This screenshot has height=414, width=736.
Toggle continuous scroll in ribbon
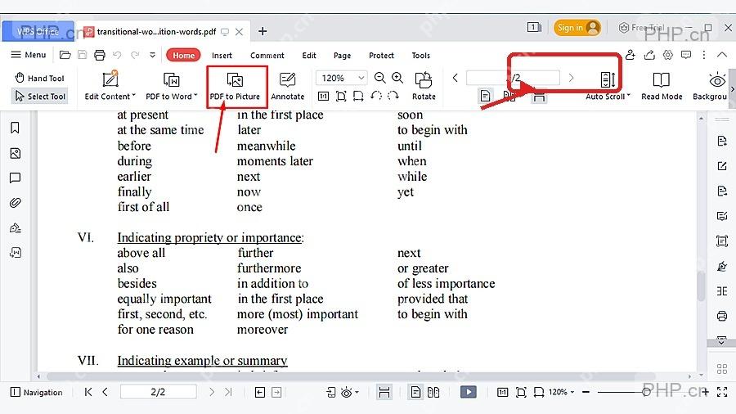click(540, 97)
